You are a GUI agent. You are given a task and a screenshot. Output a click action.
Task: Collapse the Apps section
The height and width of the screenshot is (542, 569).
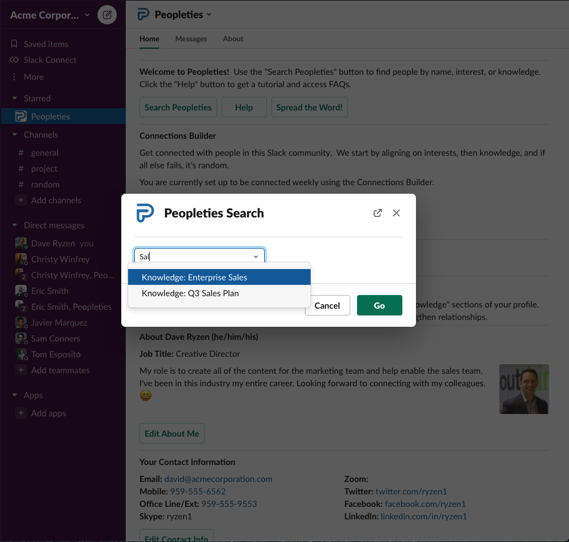tap(15, 395)
